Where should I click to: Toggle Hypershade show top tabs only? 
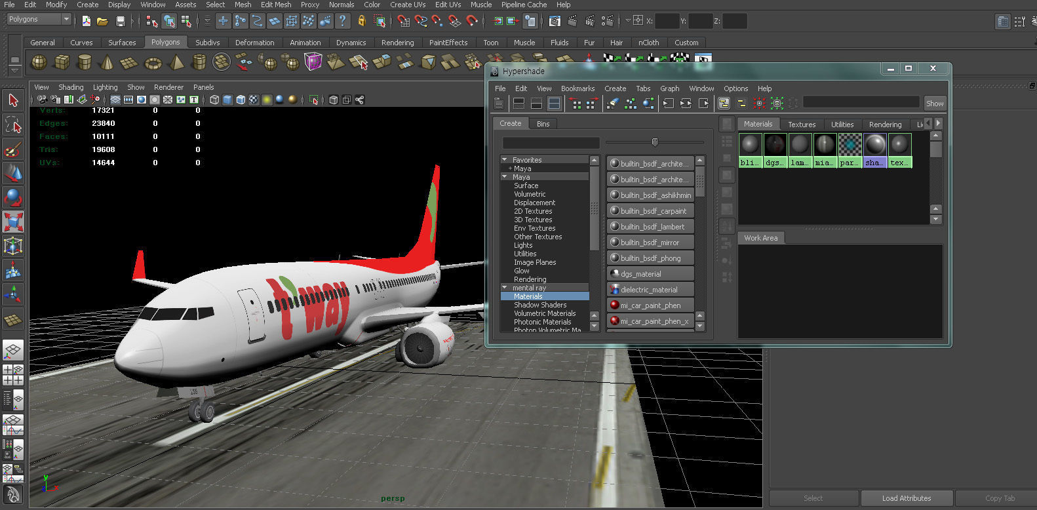tap(518, 103)
